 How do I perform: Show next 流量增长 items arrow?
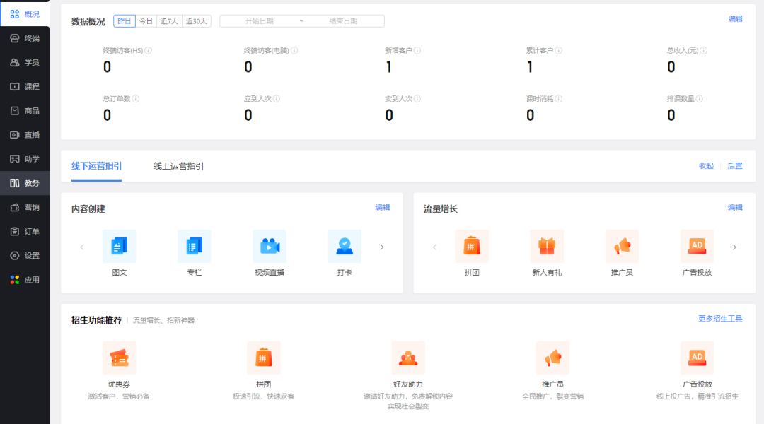coord(734,247)
